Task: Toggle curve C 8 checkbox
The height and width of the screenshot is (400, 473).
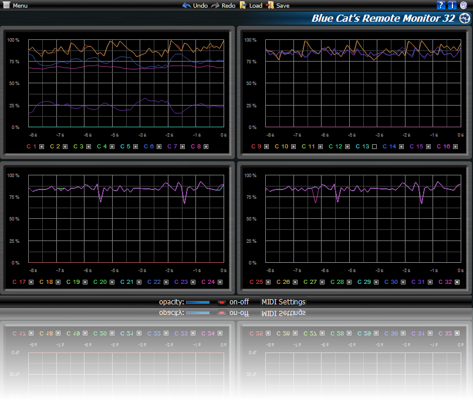Action: click(x=206, y=147)
